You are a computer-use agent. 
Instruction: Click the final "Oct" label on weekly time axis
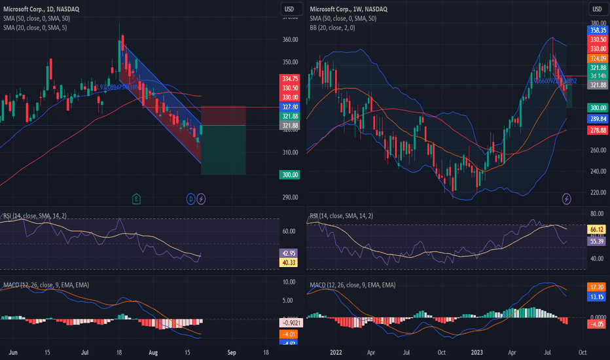[583, 352]
